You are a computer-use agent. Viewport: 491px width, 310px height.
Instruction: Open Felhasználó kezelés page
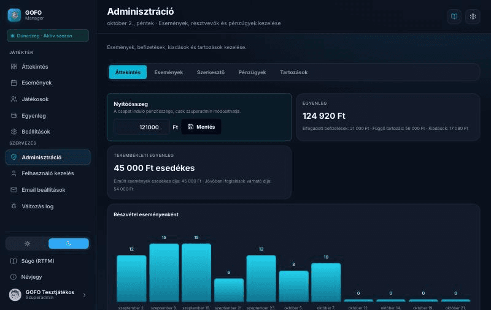click(48, 173)
